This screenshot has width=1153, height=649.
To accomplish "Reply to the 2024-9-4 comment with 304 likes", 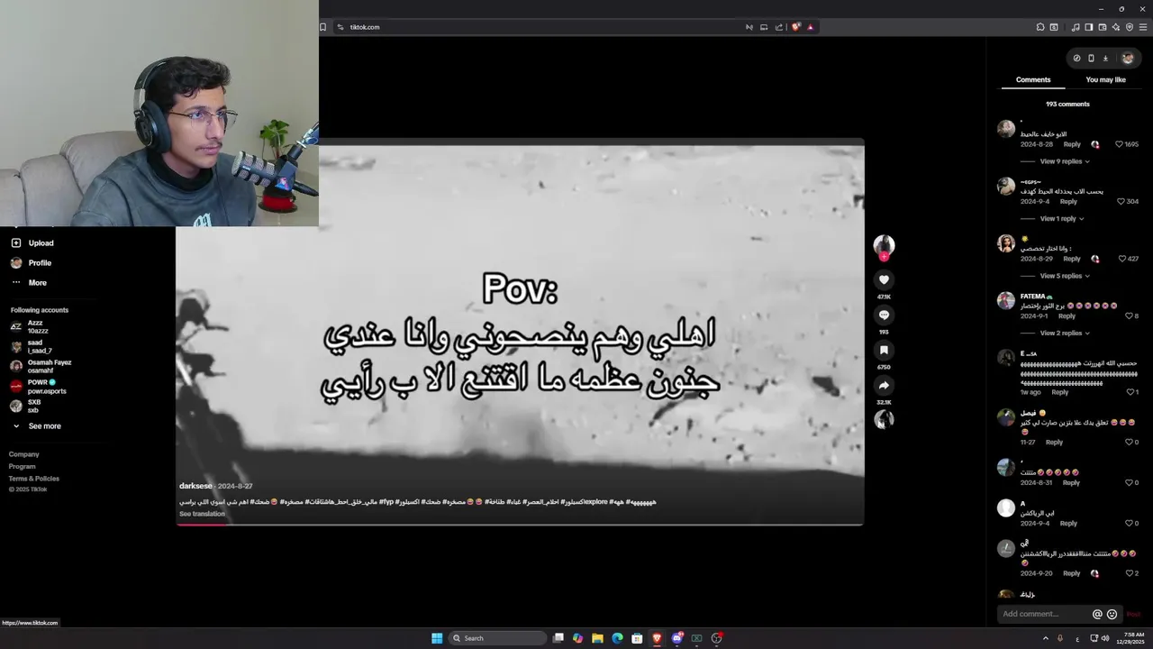I will point(1068,202).
